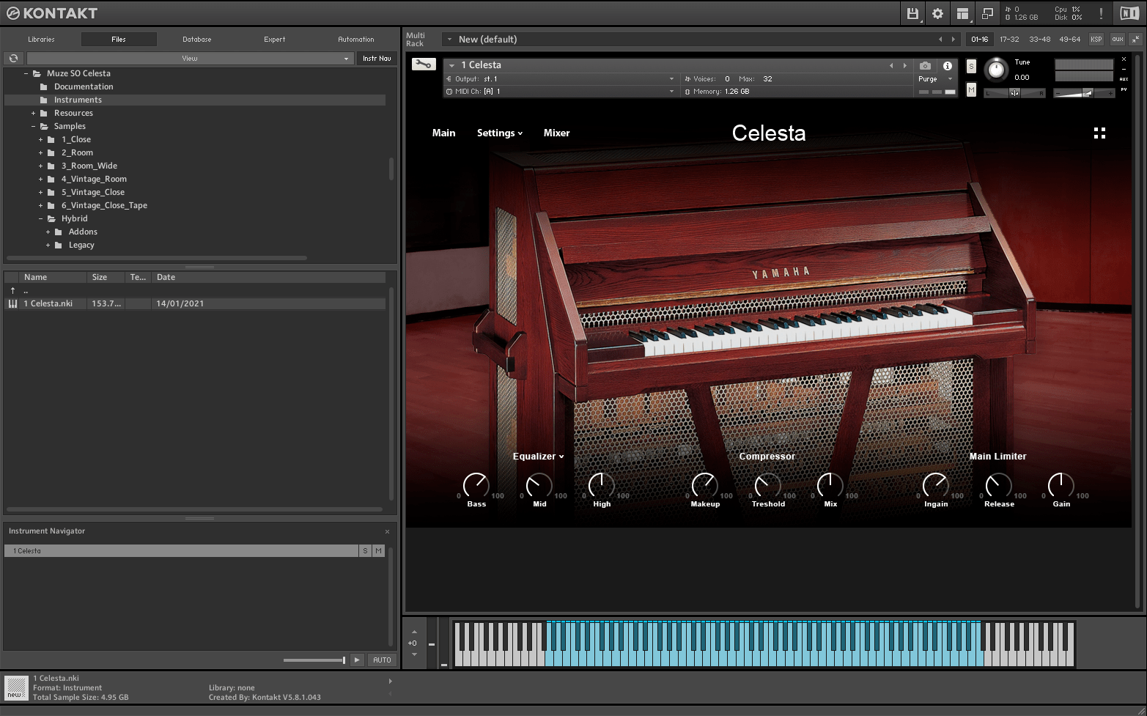Screen dimensions: 1147x716
Task: Open the Output st.1 dropdown
Action: click(x=561, y=78)
